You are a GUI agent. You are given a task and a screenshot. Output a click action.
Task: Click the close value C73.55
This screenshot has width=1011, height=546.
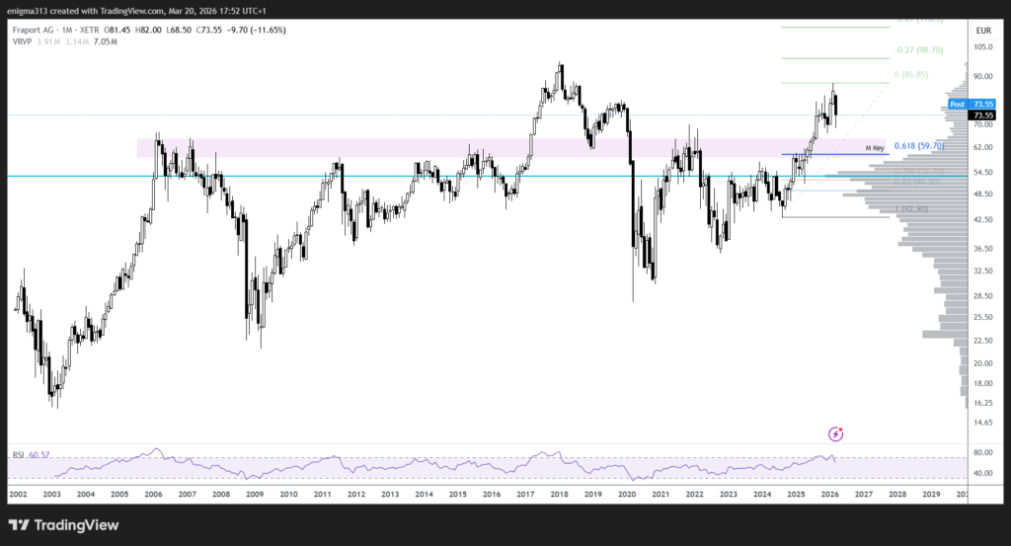[x=209, y=30]
